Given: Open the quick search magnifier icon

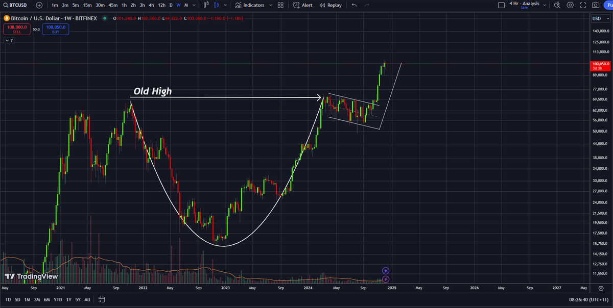Looking at the screenshot, I should 557,5.
